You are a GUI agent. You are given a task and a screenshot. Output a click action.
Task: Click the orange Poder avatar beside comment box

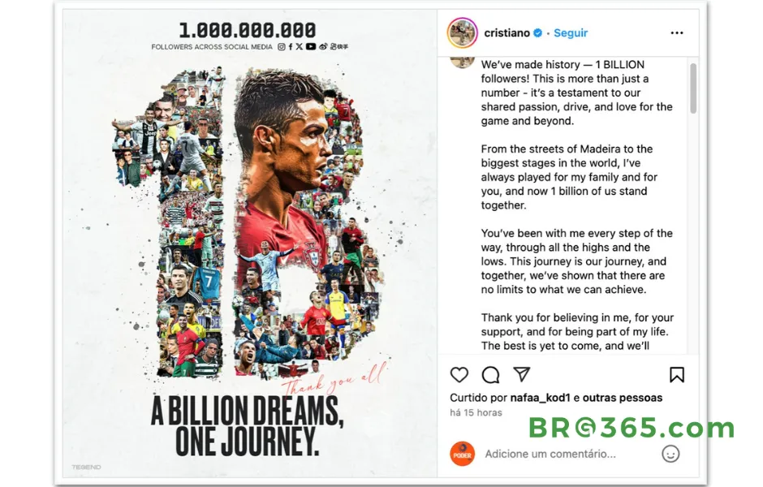(462, 454)
